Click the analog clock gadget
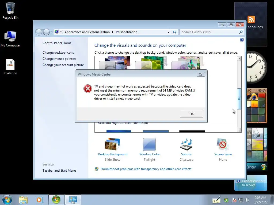Viewport: 274px width, 205px height. coord(257,67)
